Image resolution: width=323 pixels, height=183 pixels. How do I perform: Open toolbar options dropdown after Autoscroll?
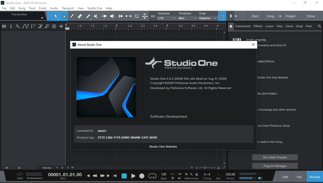(x=236, y=16)
